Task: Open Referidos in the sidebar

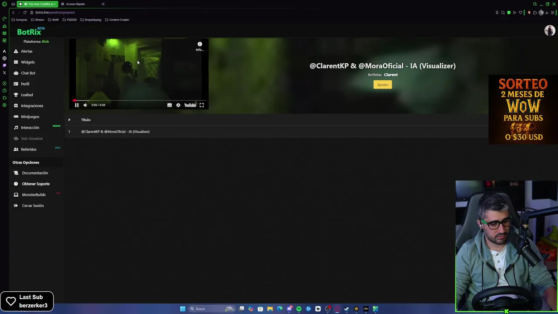Action: (x=29, y=149)
